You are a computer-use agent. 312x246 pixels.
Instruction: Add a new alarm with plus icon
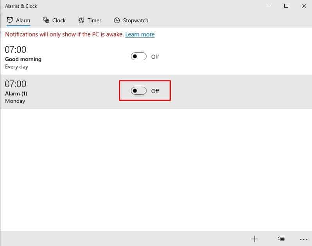tap(254, 239)
